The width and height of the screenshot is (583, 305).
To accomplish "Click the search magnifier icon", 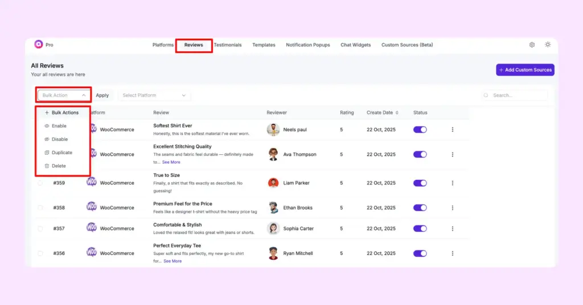I will (x=486, y=96).
